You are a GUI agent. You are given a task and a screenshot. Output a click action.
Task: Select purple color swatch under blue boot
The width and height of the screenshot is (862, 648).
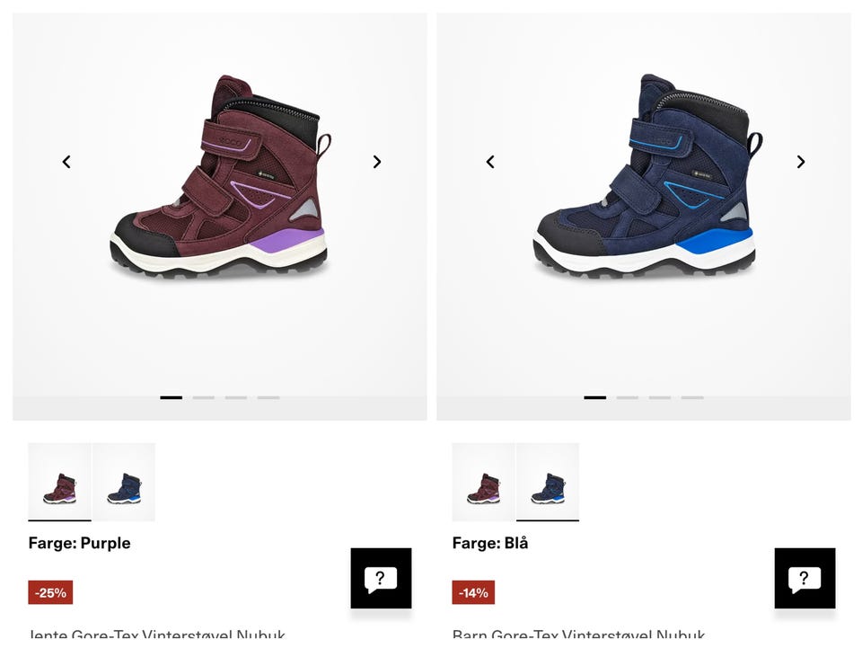[483, 482]
